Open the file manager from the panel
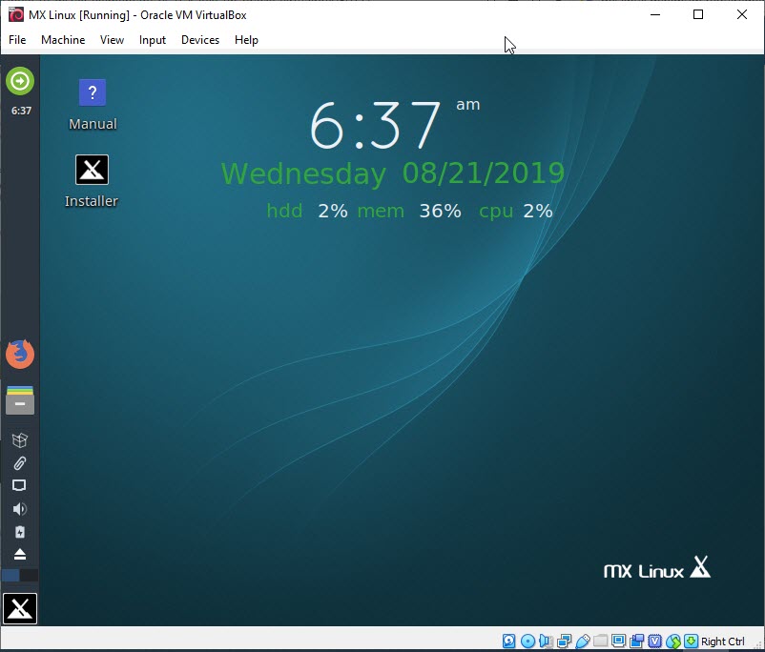765x652 pixels. [20, 400]
